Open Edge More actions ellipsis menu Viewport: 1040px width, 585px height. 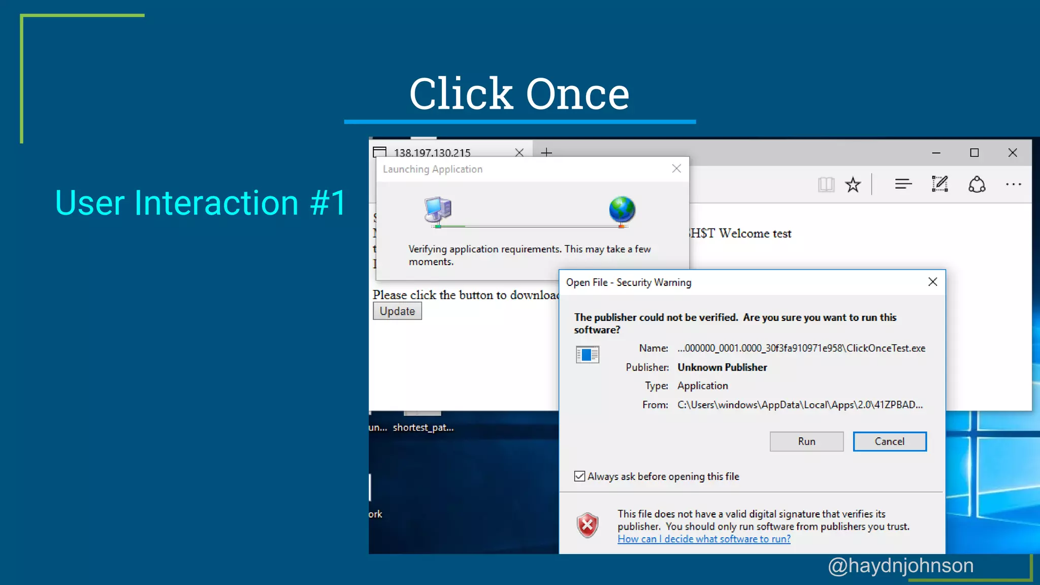coord(1014,184)
